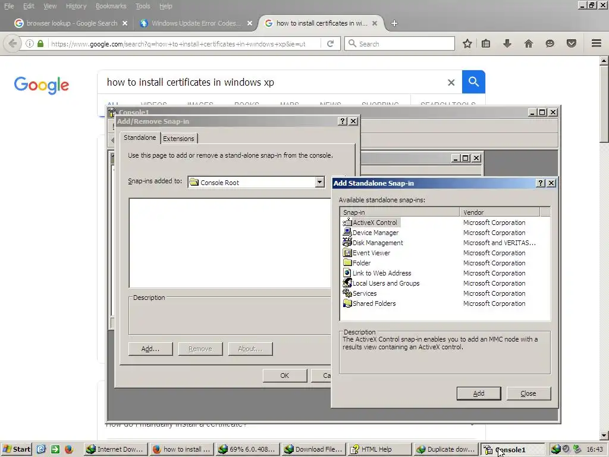Open the Firefox File menu
The height and width of the screenshot is (457, 609).
pyautogui.click(x=9, y=6)
